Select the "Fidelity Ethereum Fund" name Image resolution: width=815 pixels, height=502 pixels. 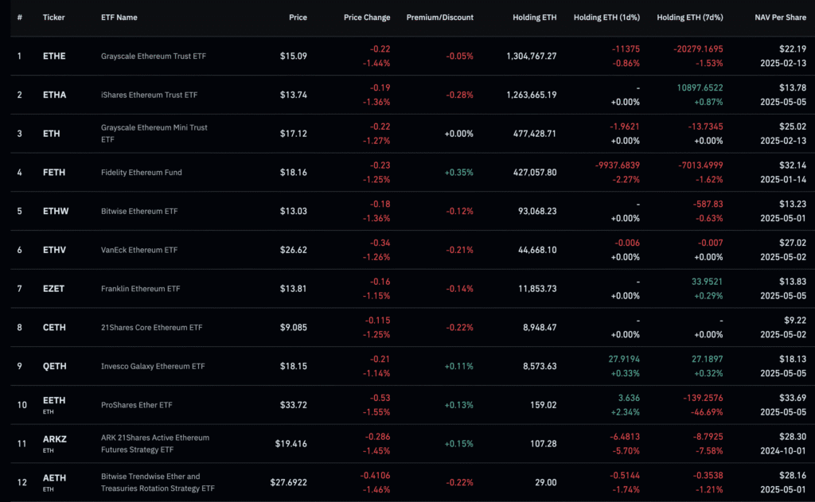pyautogui.click(x=142, y=173)
